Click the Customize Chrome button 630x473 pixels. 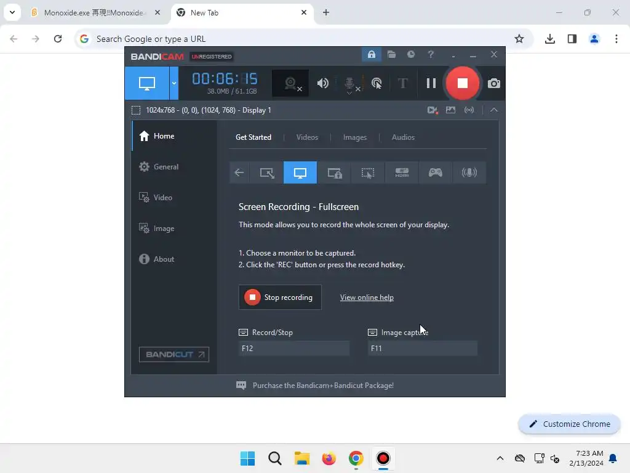569,424
